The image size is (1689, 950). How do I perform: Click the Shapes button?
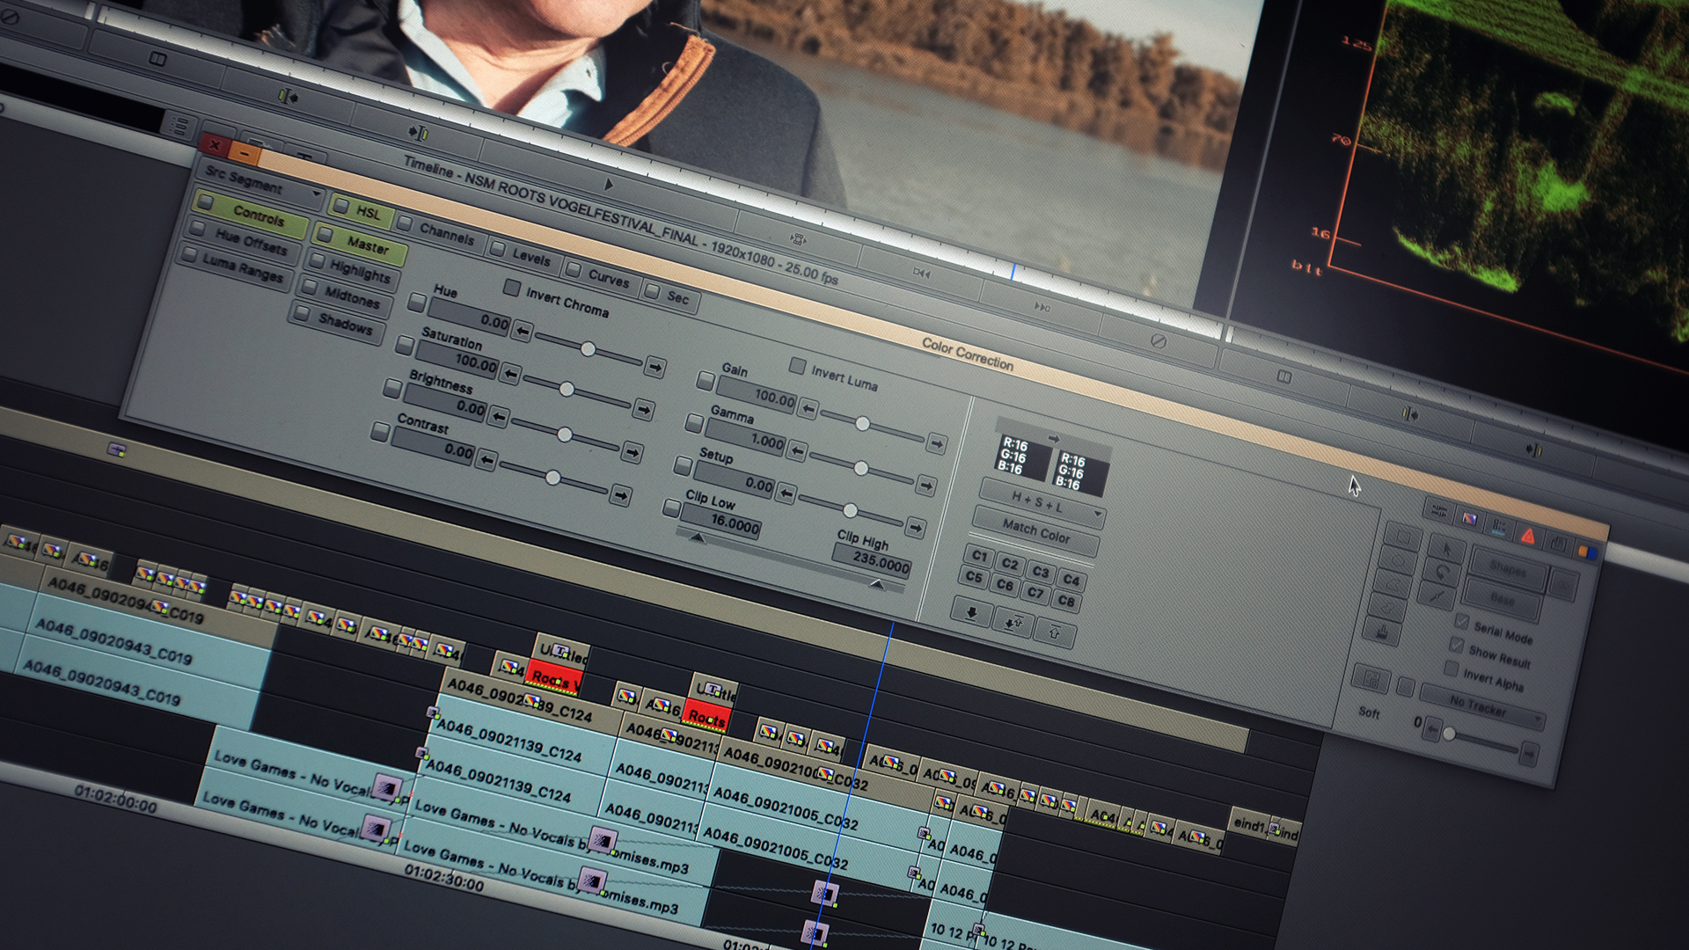point(1508,569)
